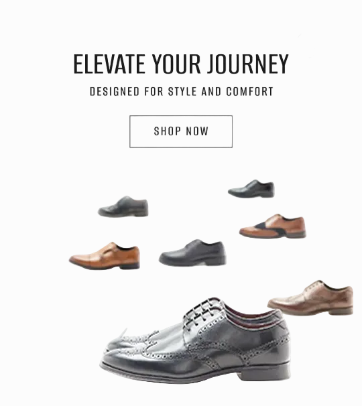Image resolution: width=362 pixels, height=406 pixels.
Task: Select the dark gray shoe at upper left
Action: click(x=123, y=206)
